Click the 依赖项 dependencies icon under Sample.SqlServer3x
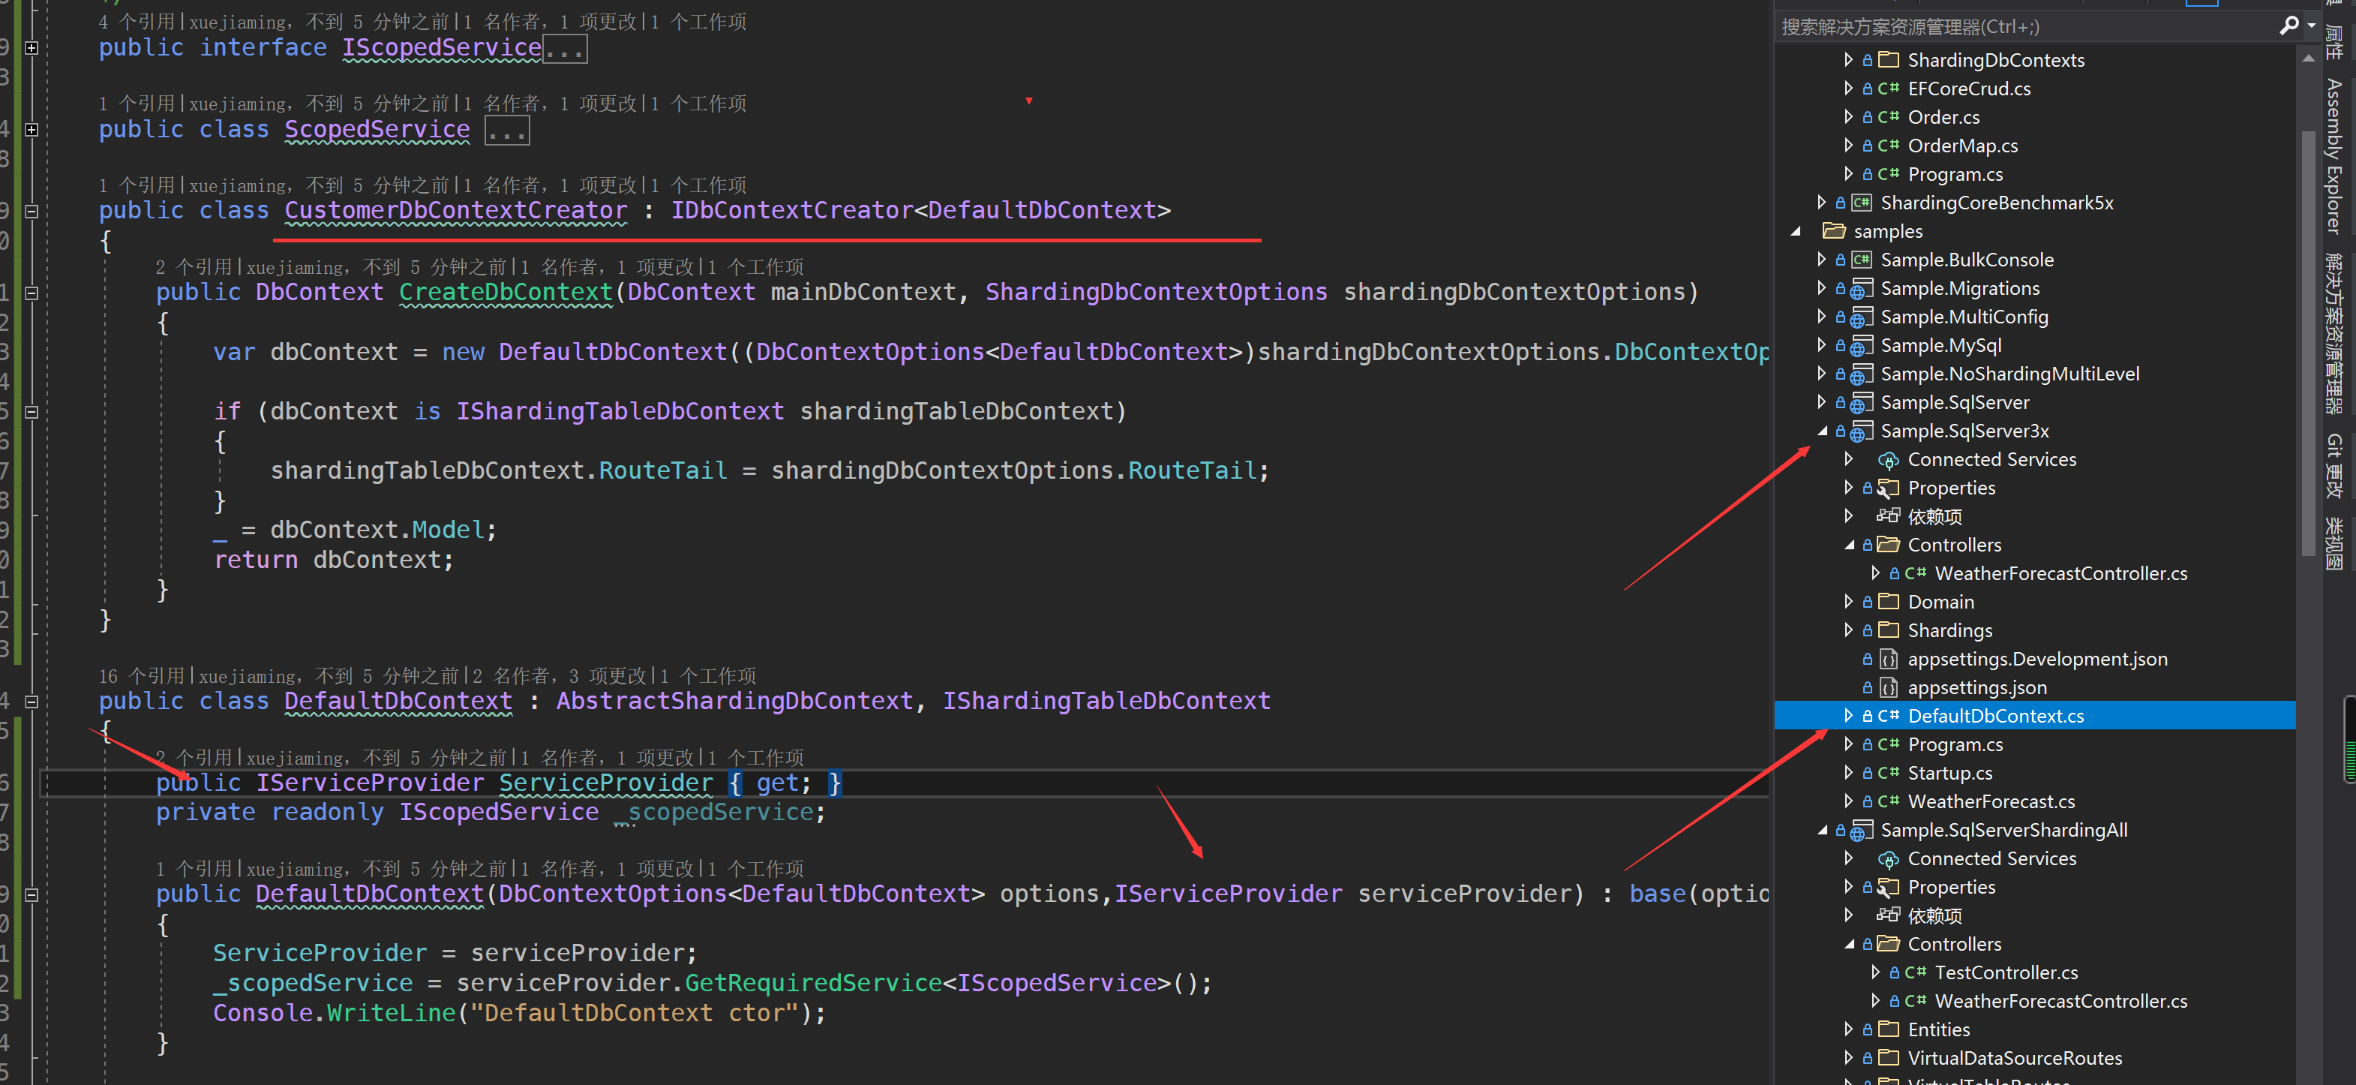Image resolution: width=2356 pixels, height=1085 pixels. [1889, 515]
